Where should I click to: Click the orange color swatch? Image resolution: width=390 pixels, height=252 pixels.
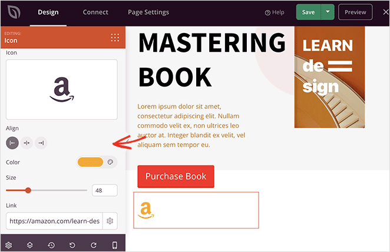tap(90, 162)
